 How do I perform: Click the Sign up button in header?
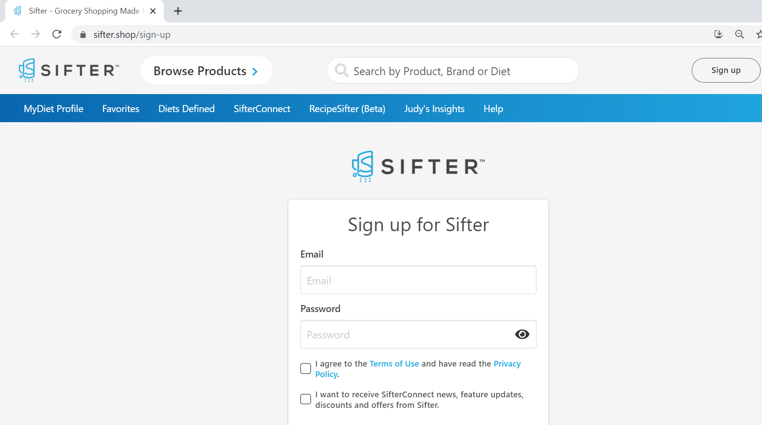[726, 70]
